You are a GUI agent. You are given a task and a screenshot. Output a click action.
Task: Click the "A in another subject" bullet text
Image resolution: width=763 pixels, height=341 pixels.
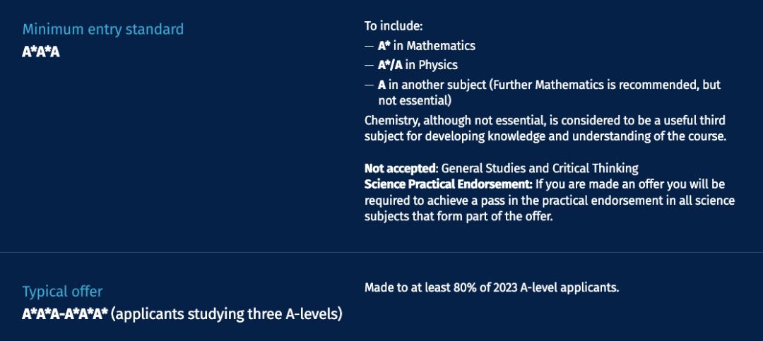coord(432,85)
